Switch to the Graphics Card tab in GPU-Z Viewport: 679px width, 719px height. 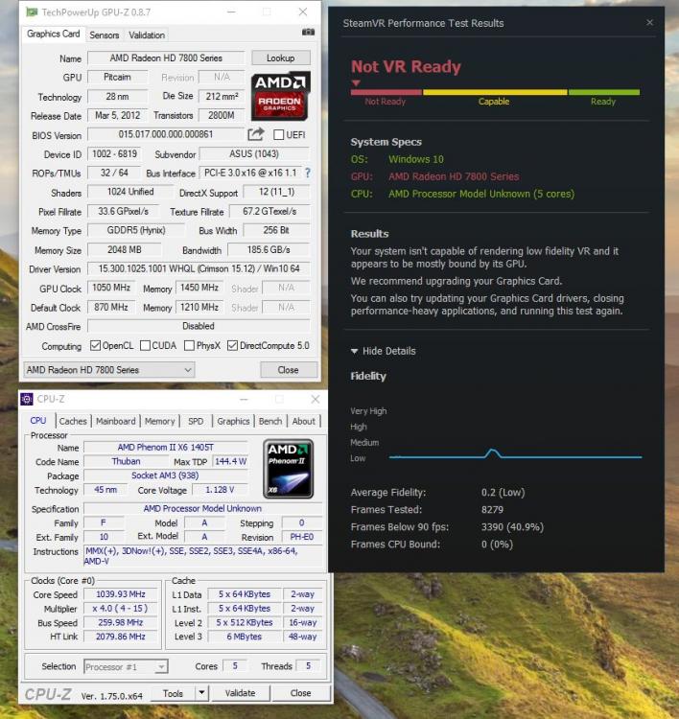point(53,34)
